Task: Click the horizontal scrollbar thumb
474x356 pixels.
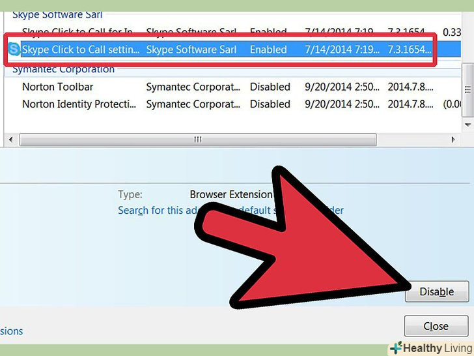Action: pyautogui.click(x=198, y=140)
